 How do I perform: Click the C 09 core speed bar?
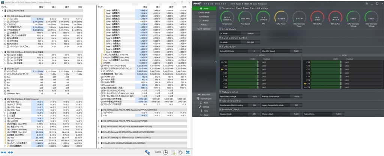[x=327, y=62]
